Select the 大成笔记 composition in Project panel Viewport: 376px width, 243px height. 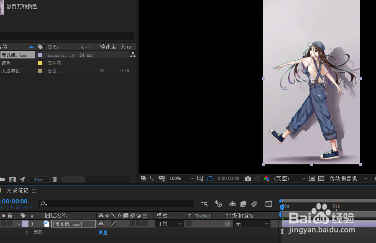11,71
